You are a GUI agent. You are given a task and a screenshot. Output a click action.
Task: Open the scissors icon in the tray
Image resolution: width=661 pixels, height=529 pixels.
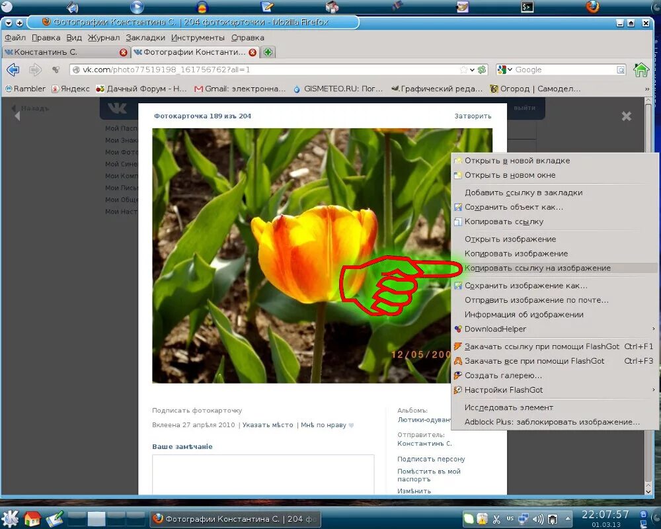tap(496, 519)
